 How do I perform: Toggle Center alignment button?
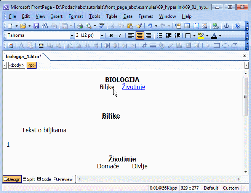tap(139, 36)
